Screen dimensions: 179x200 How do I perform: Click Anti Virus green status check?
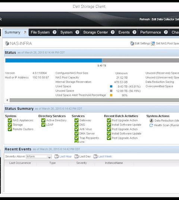pos(76,129)
